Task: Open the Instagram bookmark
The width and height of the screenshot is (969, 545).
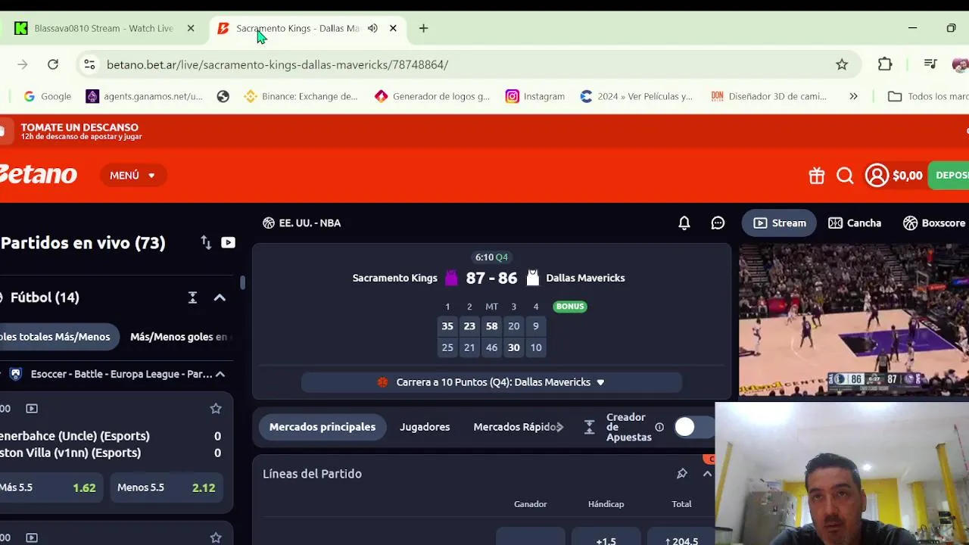Action: (x=535, y=96)
